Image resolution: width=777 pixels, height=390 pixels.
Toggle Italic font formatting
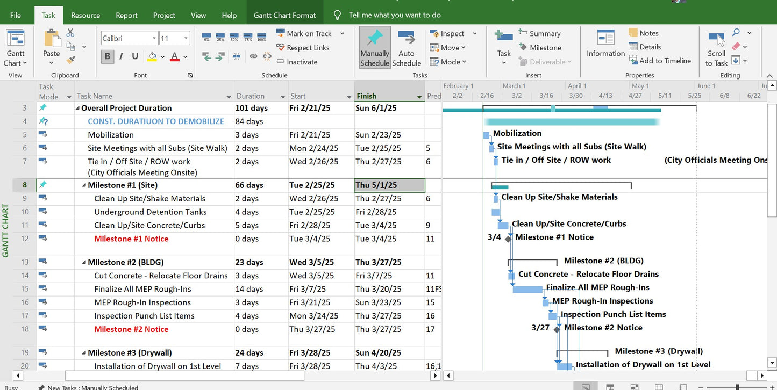(121, 56)
